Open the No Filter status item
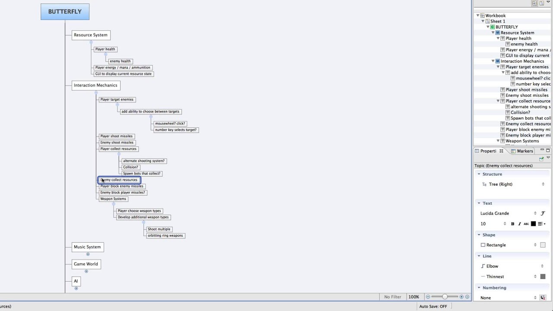553x311 pixels. click(393, 297)
